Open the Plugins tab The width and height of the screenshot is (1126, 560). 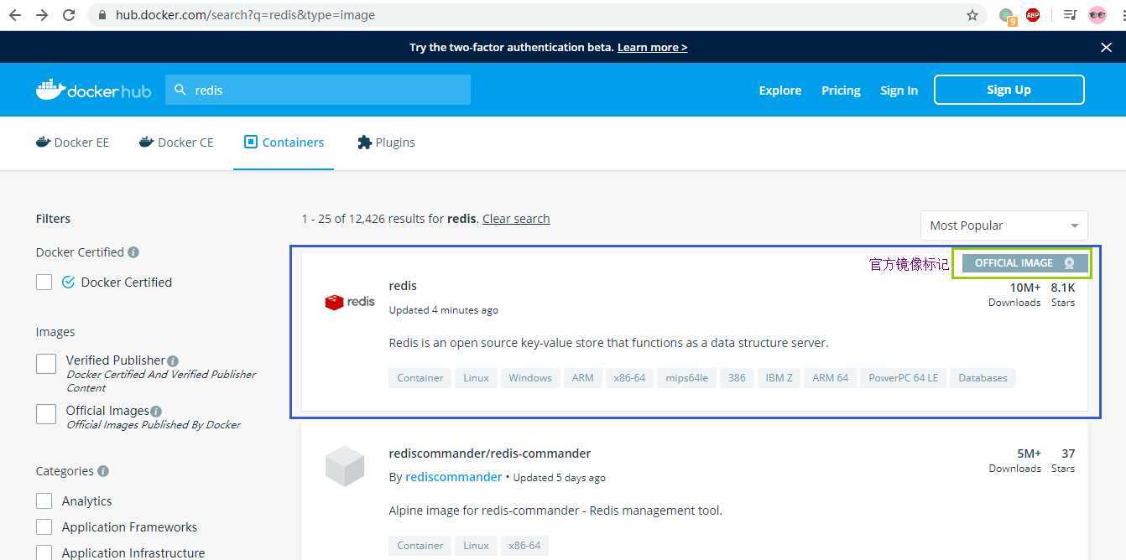click(x=386, y=143)
